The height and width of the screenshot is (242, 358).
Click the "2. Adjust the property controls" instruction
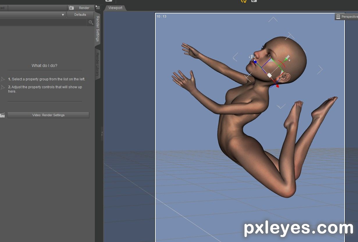point(45,89)
